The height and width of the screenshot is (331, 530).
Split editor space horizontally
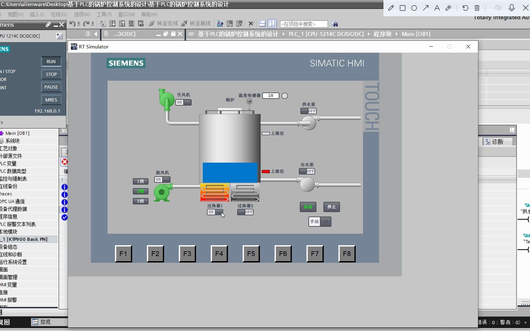(x=262, y=24)
